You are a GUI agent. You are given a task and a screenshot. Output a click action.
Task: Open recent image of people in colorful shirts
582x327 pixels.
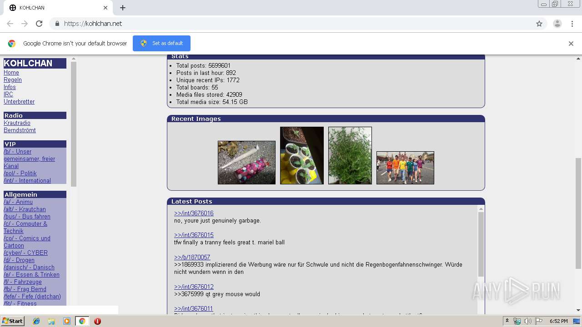405,168
